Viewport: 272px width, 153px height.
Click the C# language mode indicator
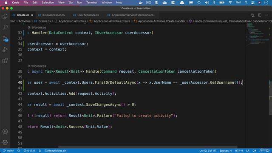[254, 150]
